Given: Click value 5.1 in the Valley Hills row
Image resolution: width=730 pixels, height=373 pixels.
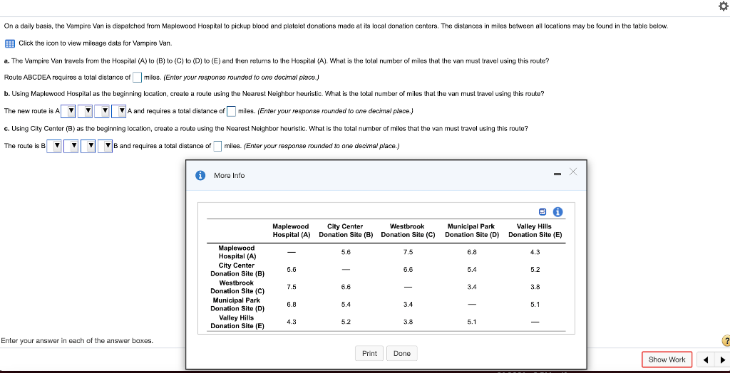Looking at the screenshot, I should (472, 322).
